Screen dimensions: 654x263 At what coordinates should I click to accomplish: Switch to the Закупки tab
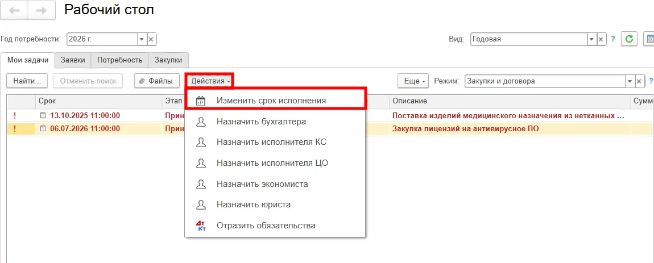(x=168, y=60)
